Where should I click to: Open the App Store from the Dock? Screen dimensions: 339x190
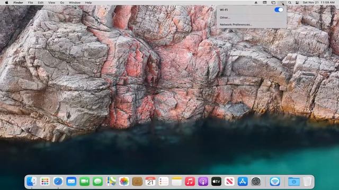click(243, 182)
